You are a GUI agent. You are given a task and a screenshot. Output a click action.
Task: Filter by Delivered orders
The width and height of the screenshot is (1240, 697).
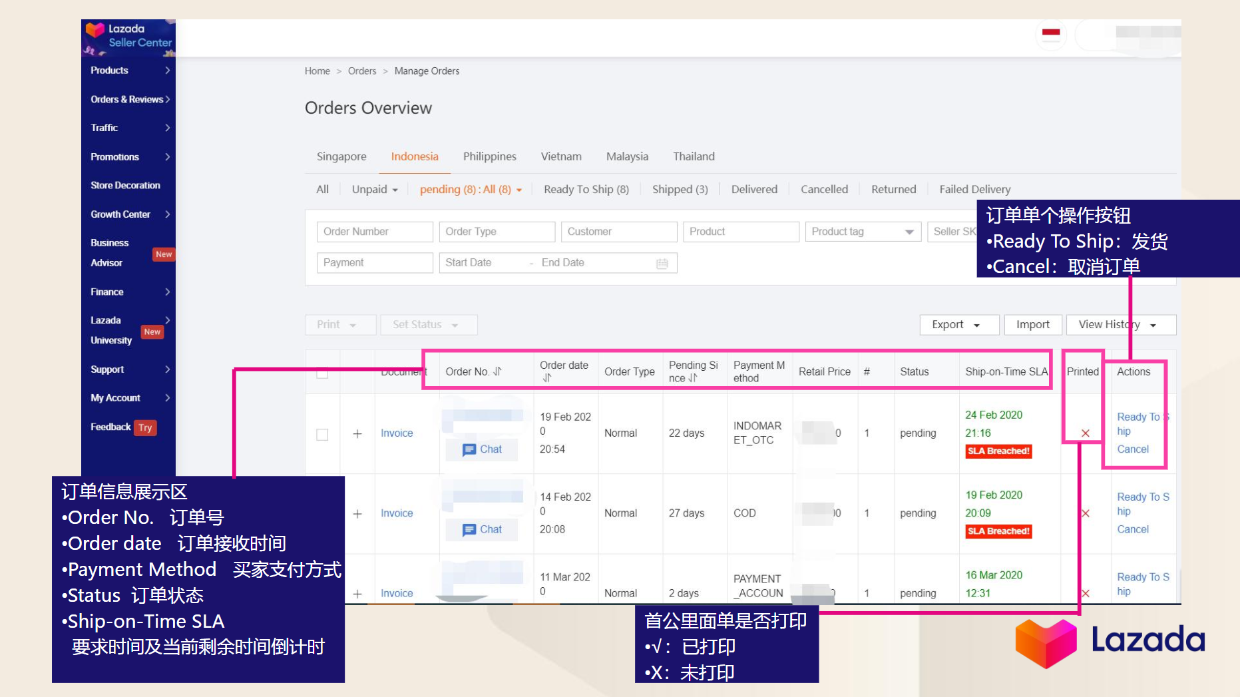pos(754,189)
